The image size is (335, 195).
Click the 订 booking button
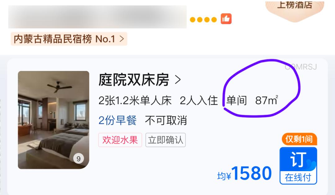click(x=298, y=159)
